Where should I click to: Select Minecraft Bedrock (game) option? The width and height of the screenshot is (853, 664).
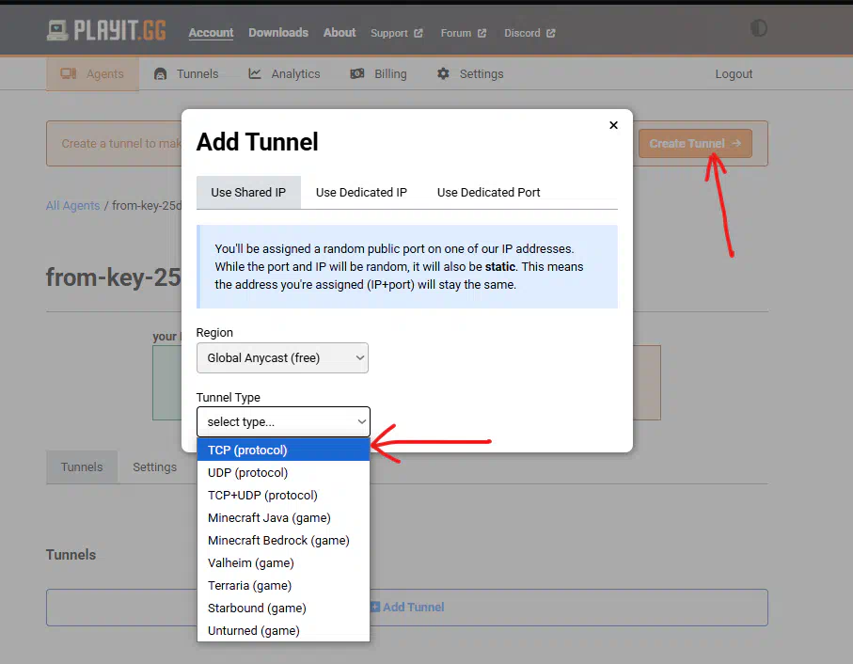283,541
